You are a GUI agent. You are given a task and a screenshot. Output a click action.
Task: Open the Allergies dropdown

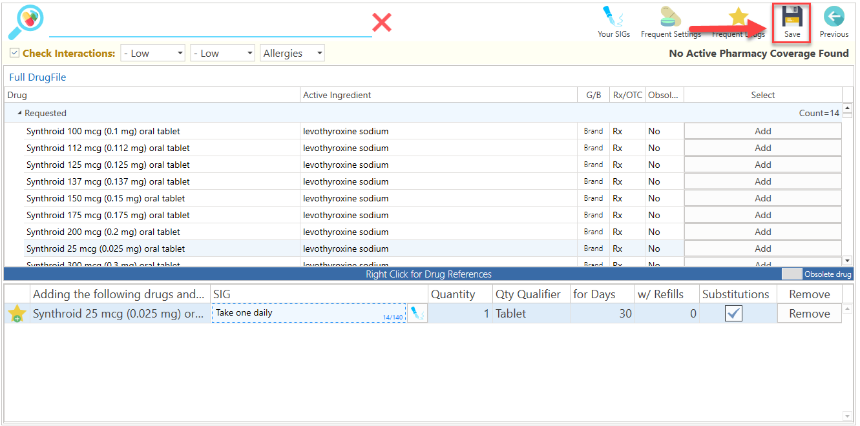(292, 53)
